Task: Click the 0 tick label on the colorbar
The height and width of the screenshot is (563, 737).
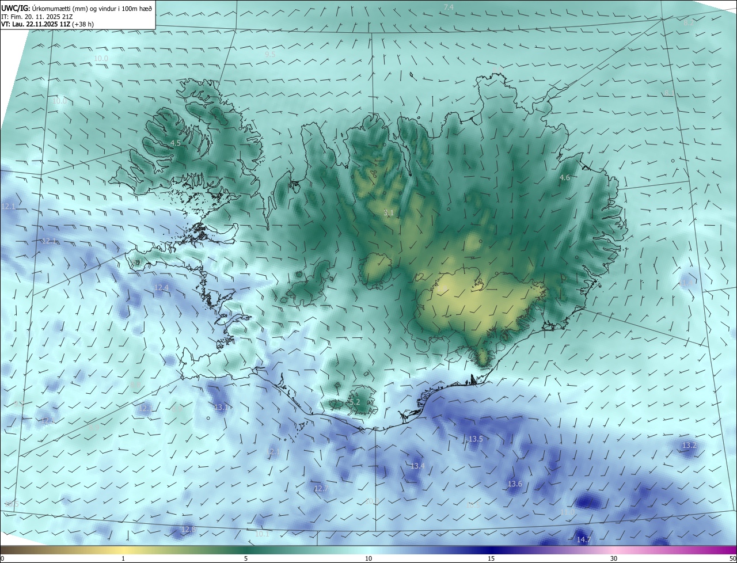Action: click(x=2, y=558)
